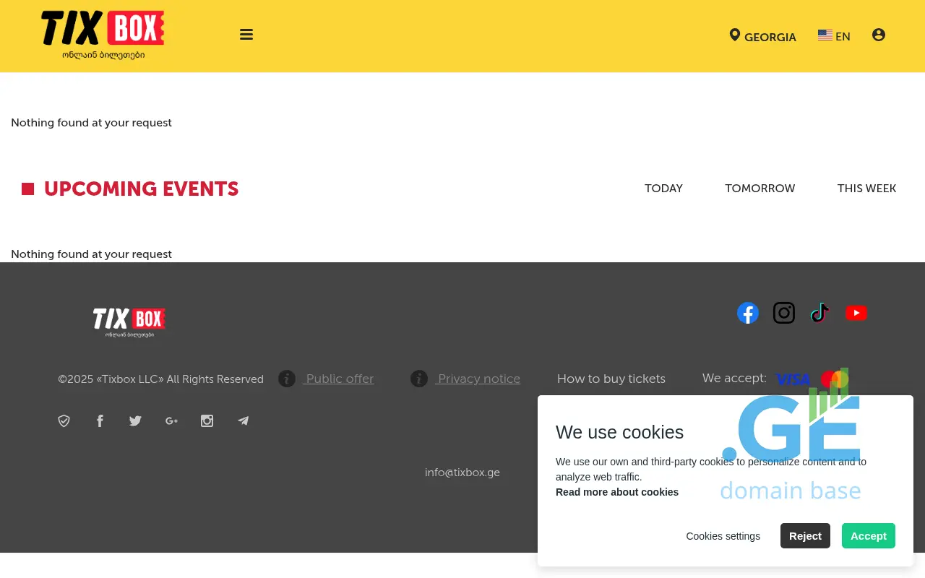Click the user account icon
The height and width of the screenshot is (578, 925).
[x=879, y=35]
